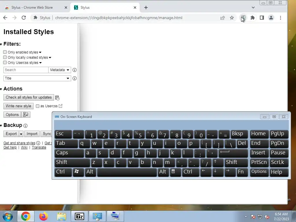Click the left Shift key on On-Screen Keyboard
Viewport: 296px width, 222px height.
click(x=72, y=163)
